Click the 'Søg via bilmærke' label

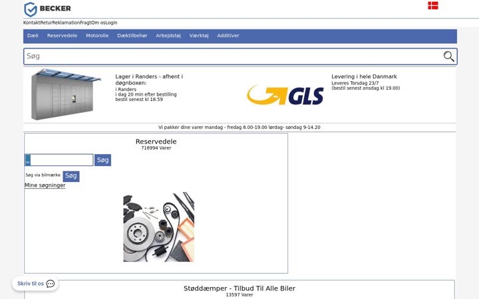[x=43, y=175]
